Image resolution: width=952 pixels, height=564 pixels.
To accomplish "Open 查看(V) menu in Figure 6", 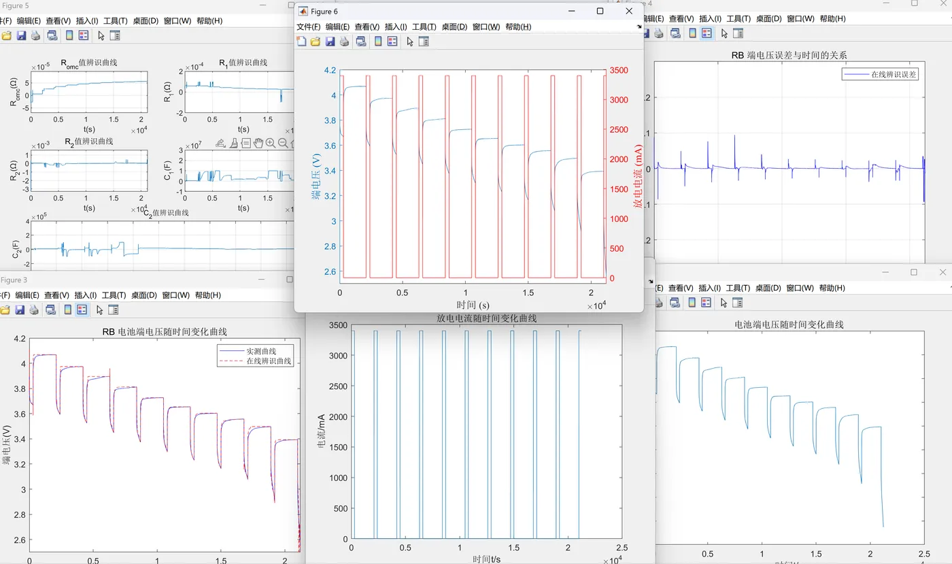I will pyautogui.click(x=367, y=27).
